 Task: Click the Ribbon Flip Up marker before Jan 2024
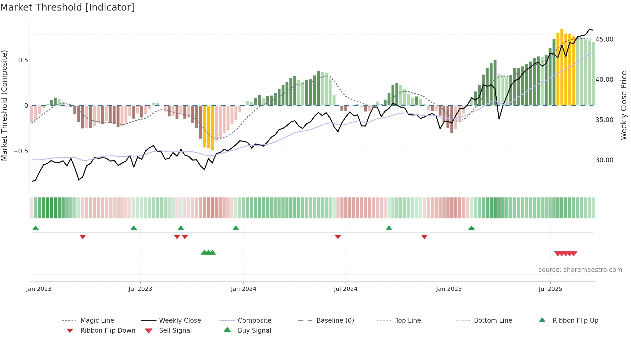coord(236,228)
